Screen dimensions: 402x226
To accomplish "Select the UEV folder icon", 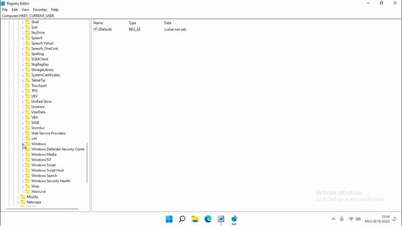I will point(28,96).
